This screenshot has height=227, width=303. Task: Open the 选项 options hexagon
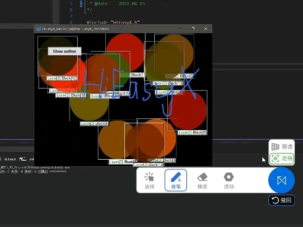click(x=229, y=180)
